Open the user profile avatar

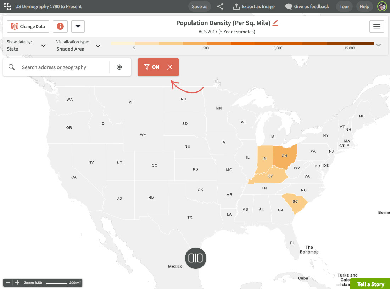pyautogui.click(x=382, y=6)
